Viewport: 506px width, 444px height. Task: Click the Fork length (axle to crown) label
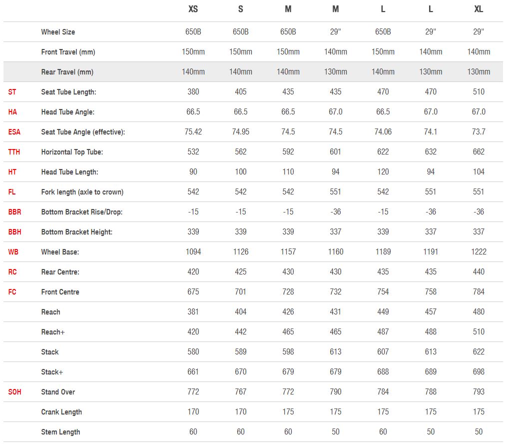(82, 192)
